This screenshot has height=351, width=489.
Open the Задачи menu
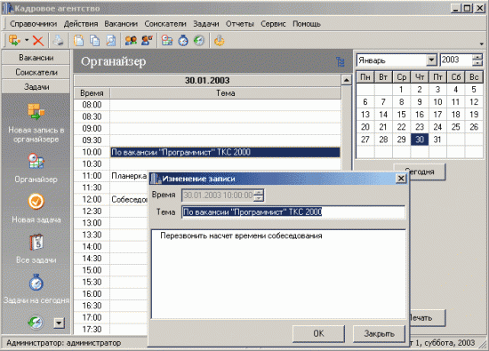pyautogui.click(x=206, y=24)
